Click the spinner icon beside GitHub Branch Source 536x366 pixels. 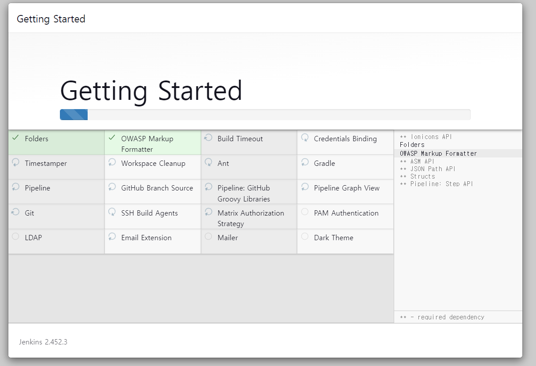pyautogui.click(x=112, y=187)
